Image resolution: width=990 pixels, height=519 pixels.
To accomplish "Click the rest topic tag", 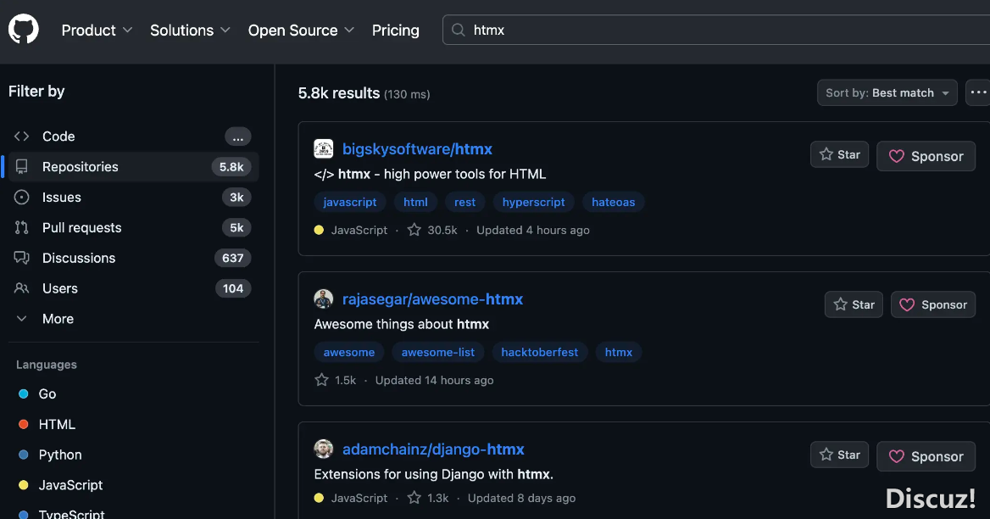I will tap(464, 202).
